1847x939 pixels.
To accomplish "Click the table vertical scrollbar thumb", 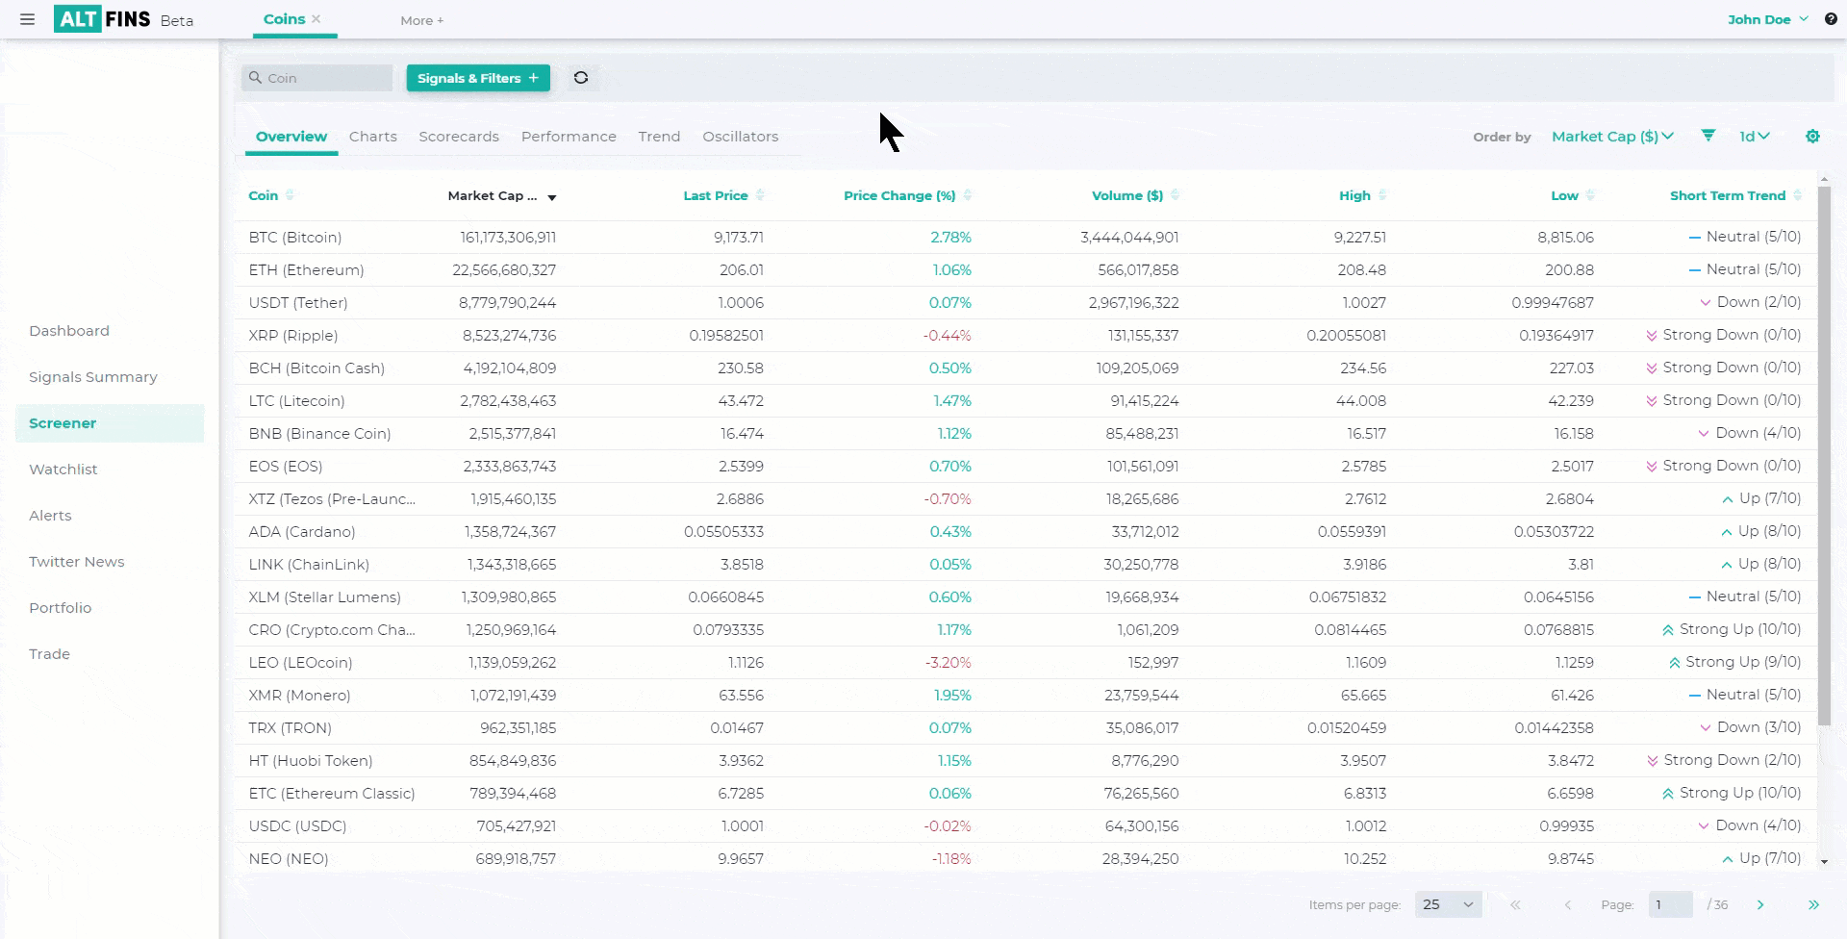I will [x=1824, y=457].
